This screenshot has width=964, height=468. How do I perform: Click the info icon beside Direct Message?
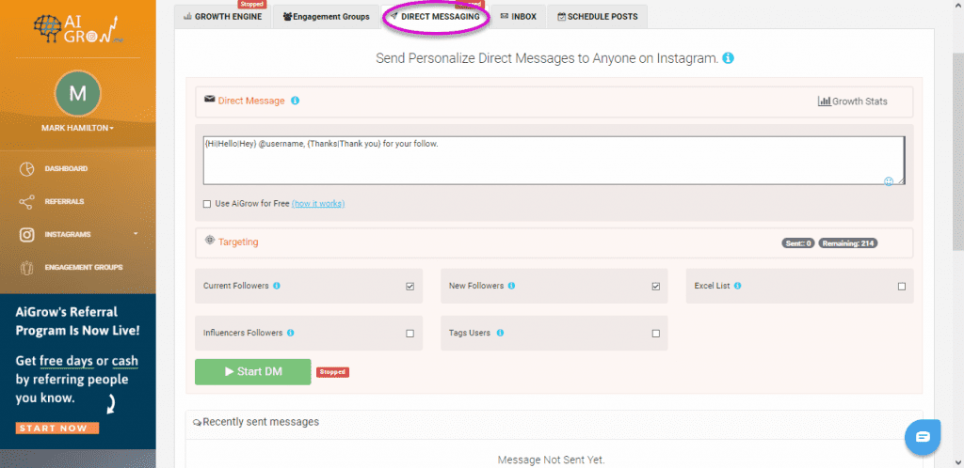(295, 101)
